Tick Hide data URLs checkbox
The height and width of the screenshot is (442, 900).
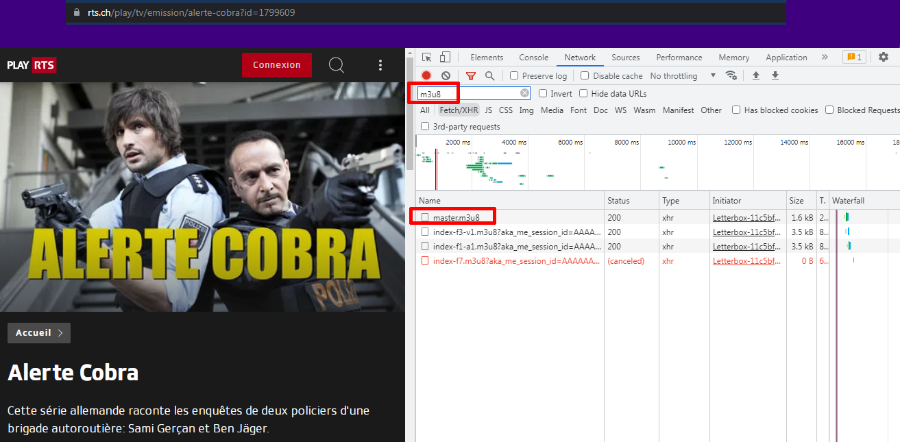click(583, 94)
